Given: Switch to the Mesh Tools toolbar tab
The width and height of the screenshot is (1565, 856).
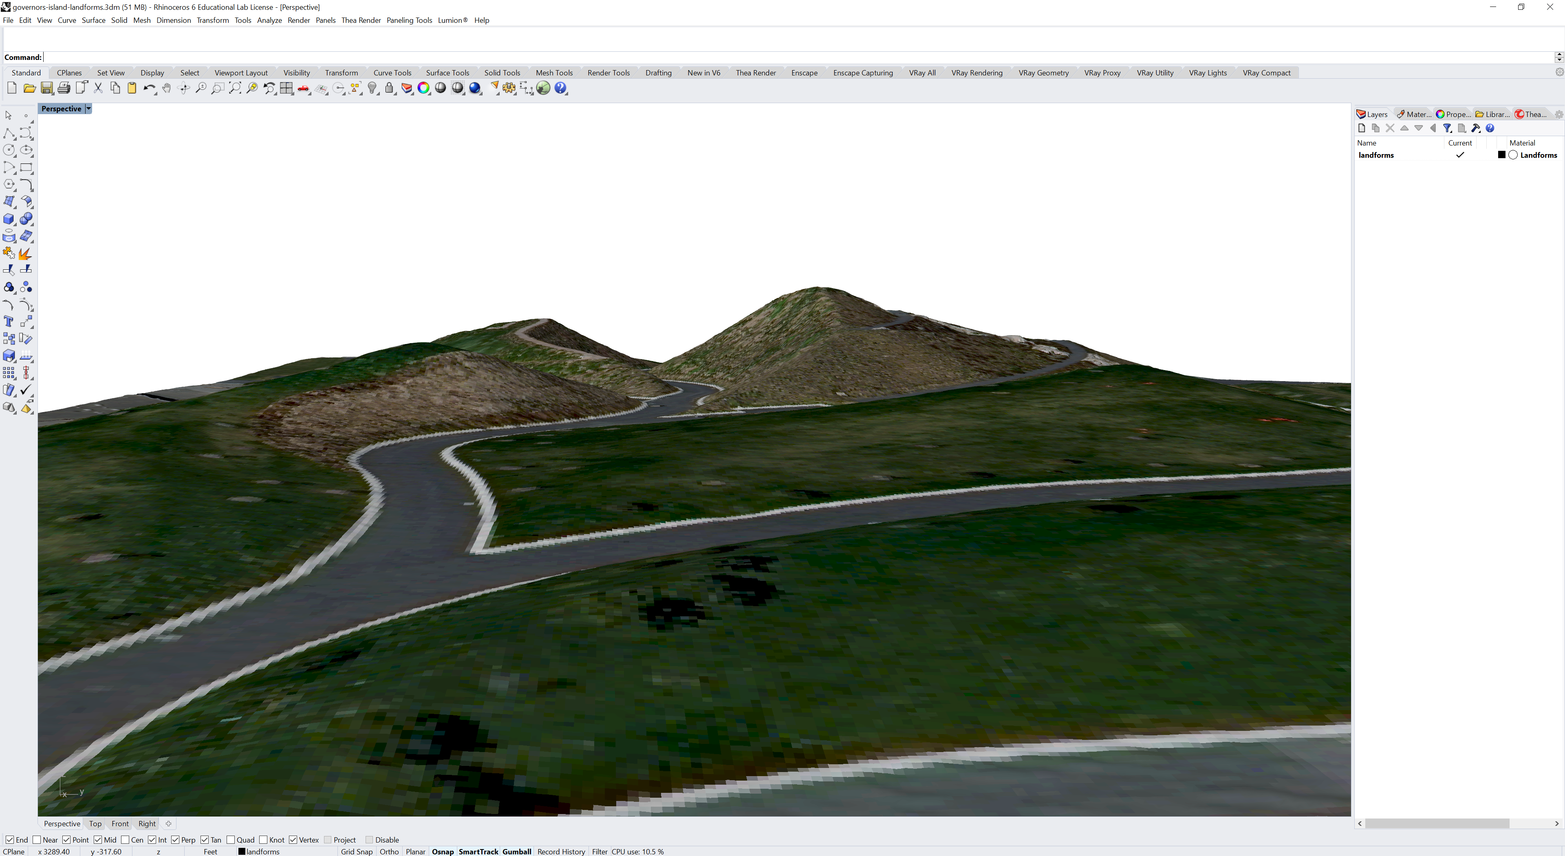Looking at the screenshot, I should [x=553, y=72].
